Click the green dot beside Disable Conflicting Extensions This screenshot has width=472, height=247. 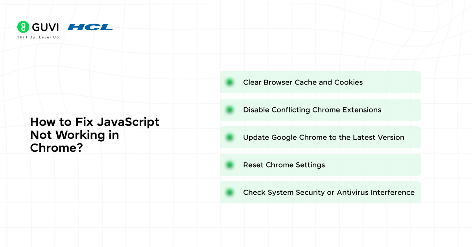[229, 110]
